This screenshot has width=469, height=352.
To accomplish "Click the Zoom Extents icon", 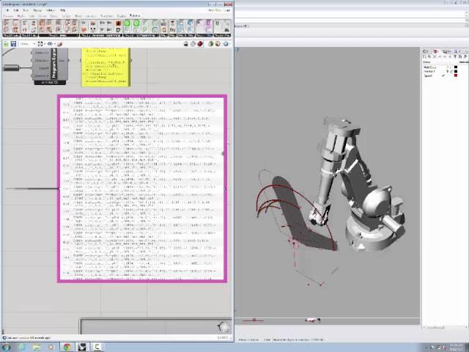I will tap(40, 44).
